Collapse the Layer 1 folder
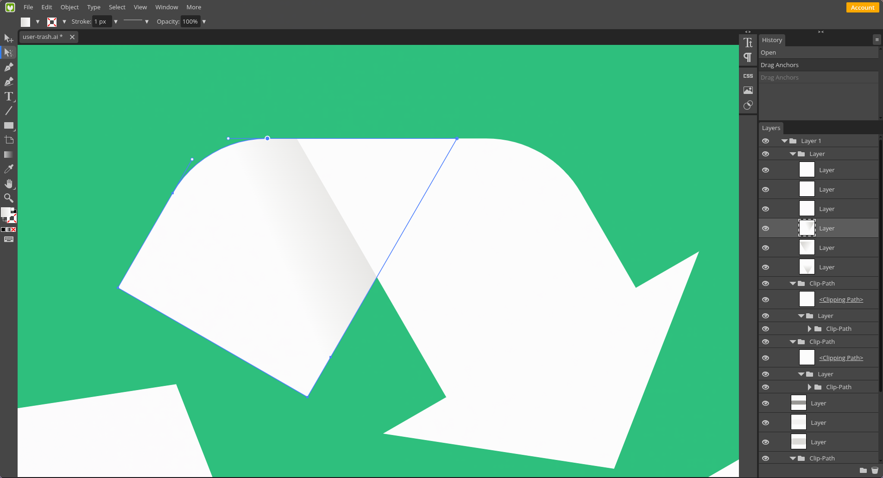883x478 pixels. click(784, 141)
